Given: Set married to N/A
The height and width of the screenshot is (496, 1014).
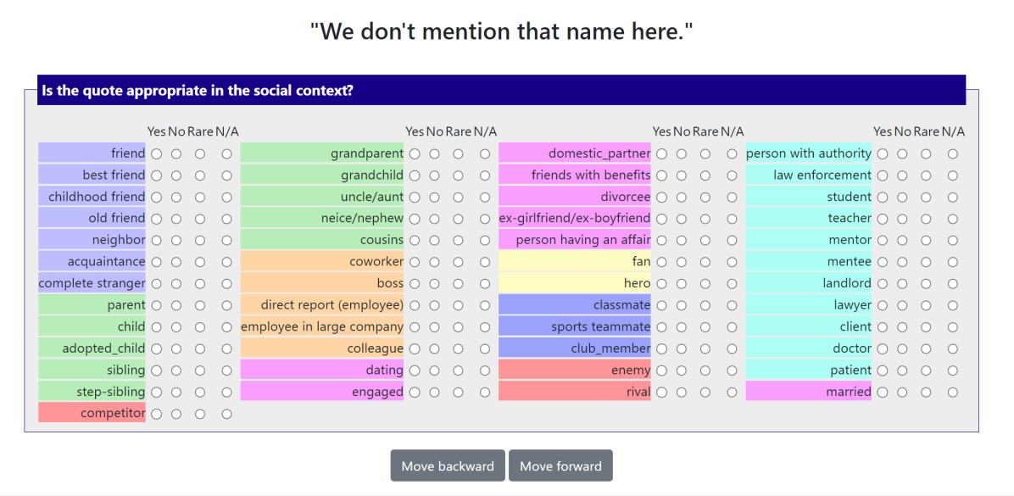Looking at the screenshot, I should 953,392.
